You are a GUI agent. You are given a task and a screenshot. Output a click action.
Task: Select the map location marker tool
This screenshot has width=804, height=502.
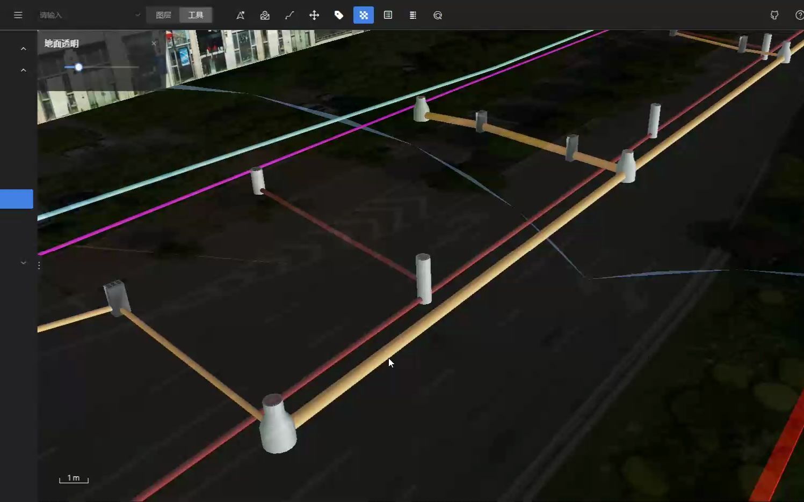[x=265, y=15]
